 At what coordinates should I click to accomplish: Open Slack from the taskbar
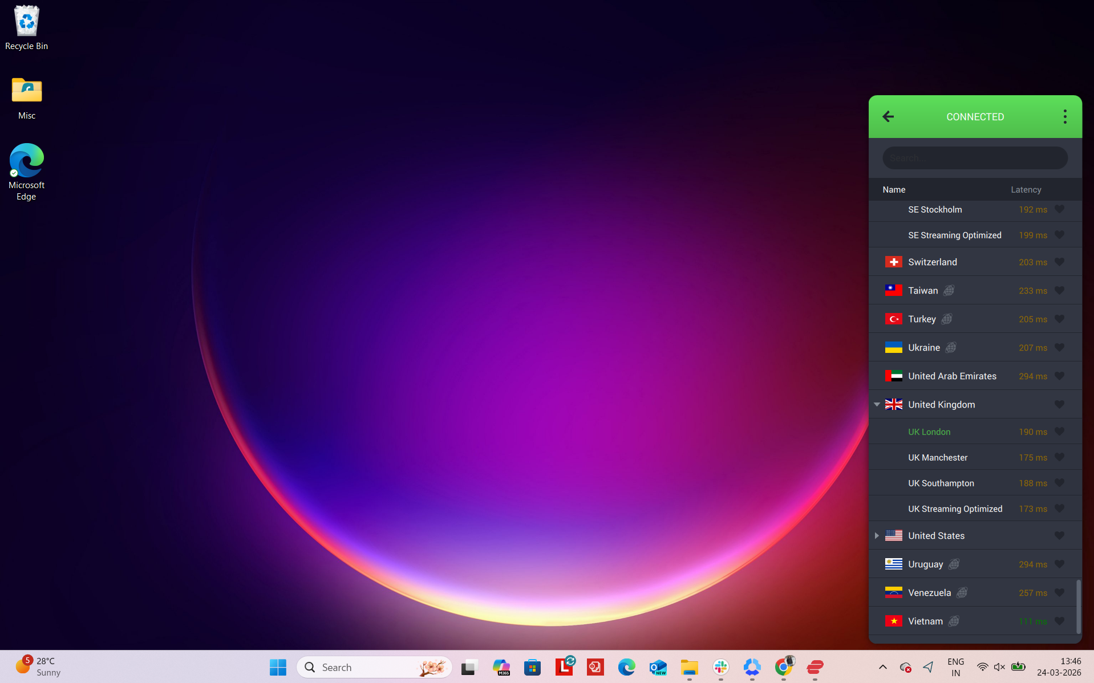(721, 667)
